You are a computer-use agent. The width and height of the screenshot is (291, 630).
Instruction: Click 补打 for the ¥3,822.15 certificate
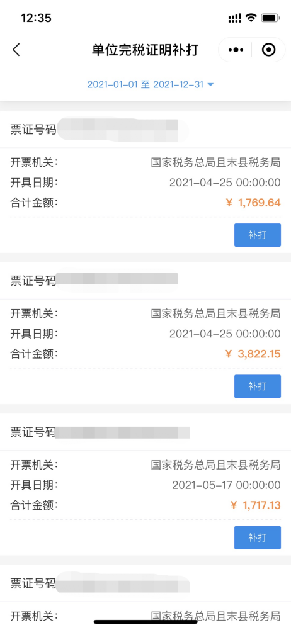(x=258, y=386)
